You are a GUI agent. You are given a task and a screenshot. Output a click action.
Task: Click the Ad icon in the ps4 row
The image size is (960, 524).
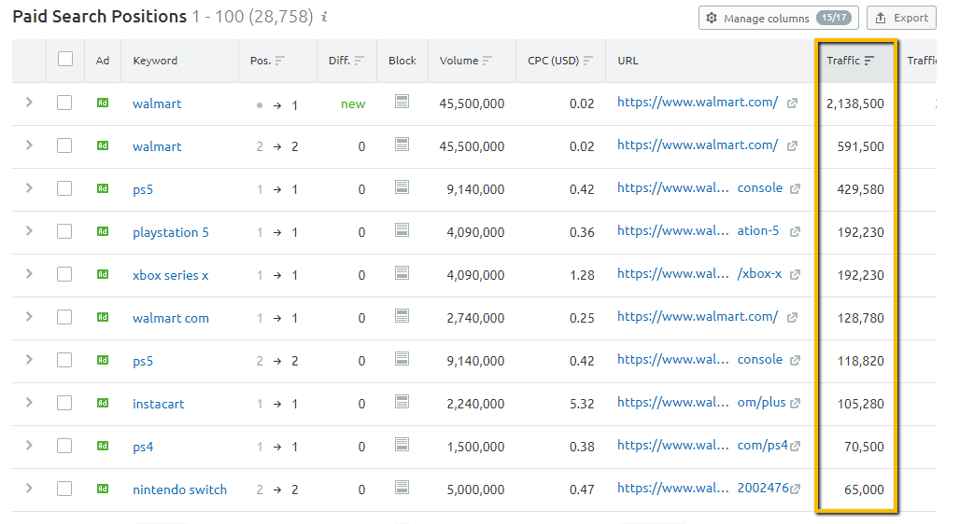[x=102, y=446]
